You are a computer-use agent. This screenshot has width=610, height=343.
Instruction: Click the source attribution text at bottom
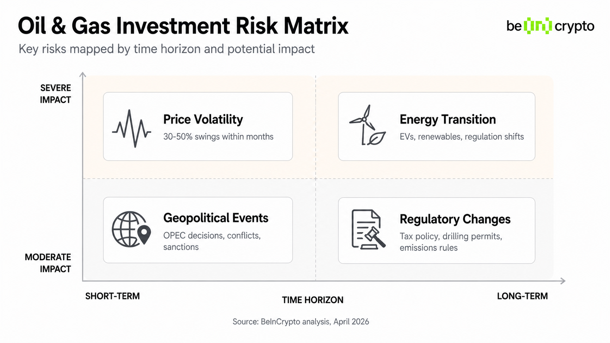click(301, 321)
